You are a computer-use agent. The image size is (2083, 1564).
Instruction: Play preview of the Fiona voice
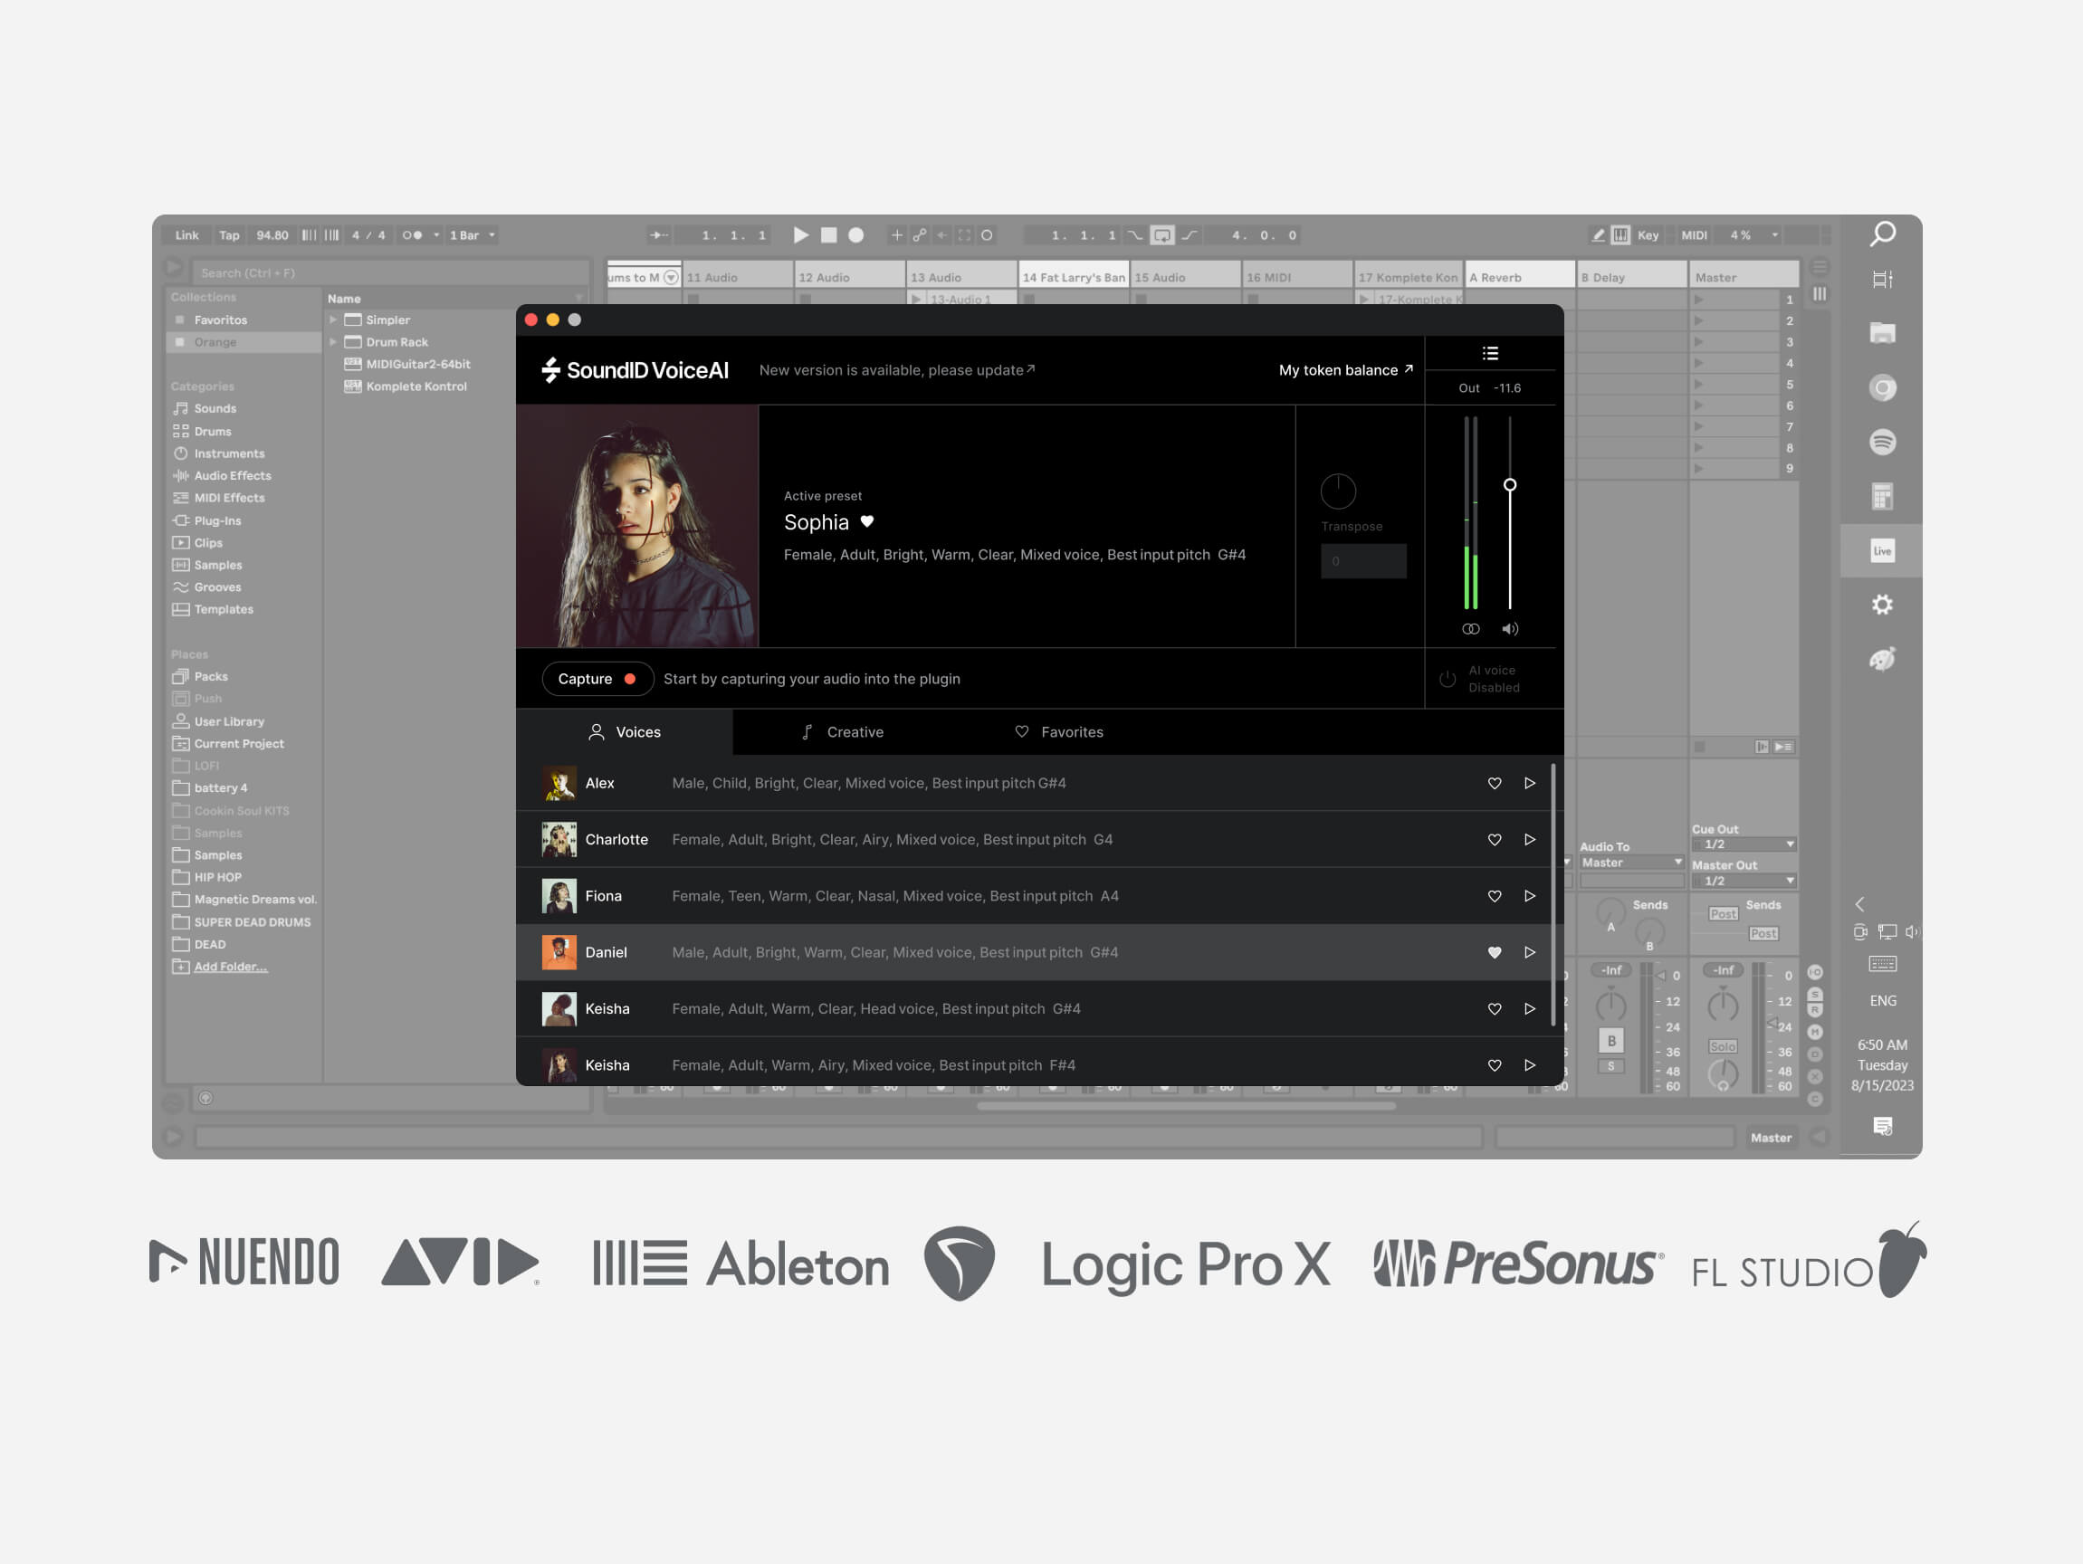(1529, 896)
